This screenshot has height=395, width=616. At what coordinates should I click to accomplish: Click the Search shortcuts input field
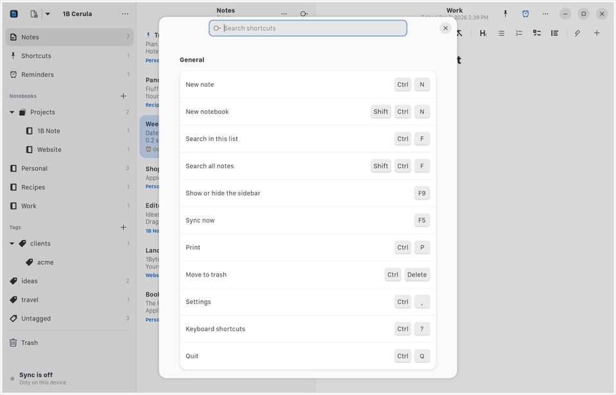tap(307, 28)
